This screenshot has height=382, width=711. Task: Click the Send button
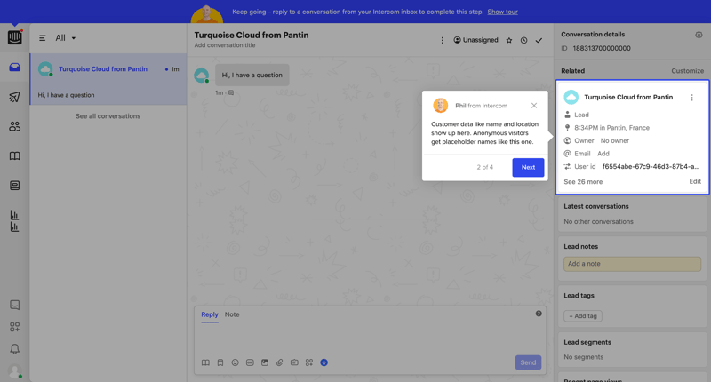[528, 362]
